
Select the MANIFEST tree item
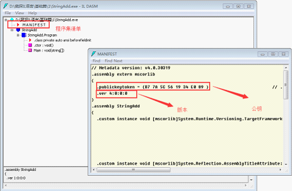34,25
